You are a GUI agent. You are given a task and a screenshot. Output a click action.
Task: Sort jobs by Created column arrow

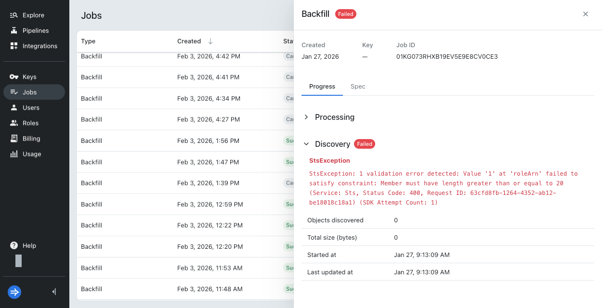pos(210,41)
